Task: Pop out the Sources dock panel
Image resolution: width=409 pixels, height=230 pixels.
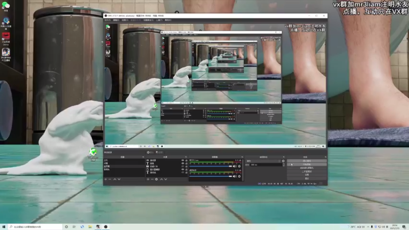Action: click(x=186, y=157)
